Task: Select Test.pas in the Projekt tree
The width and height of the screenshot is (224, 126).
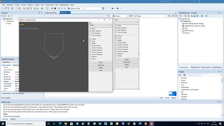Action: point(187,33)
